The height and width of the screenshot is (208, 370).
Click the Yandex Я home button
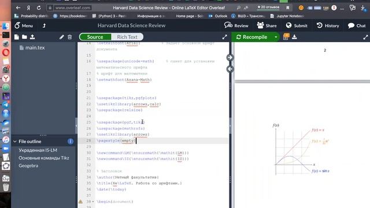[28, 8]
